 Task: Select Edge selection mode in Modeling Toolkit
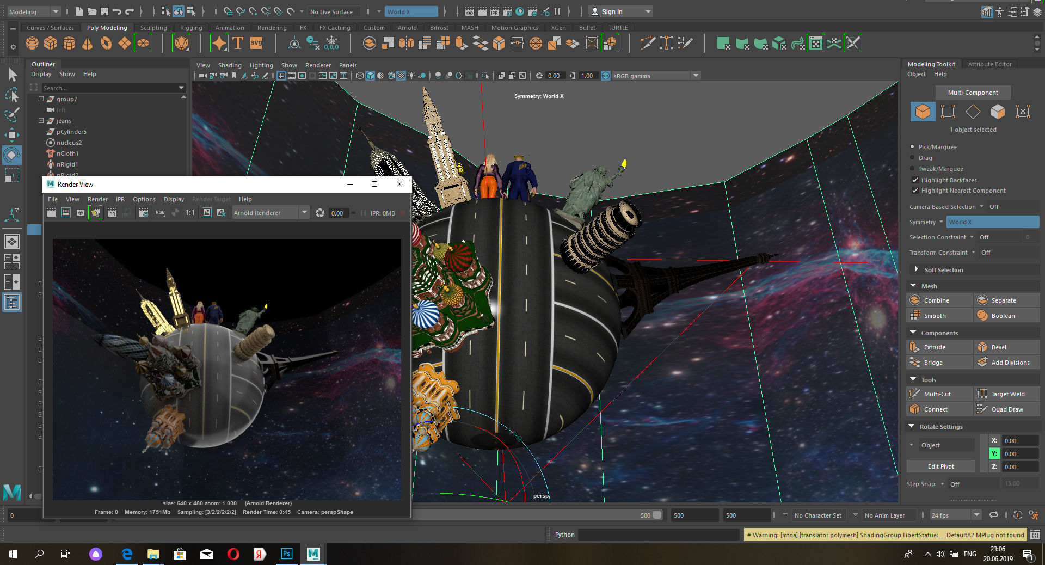(973, 112)
